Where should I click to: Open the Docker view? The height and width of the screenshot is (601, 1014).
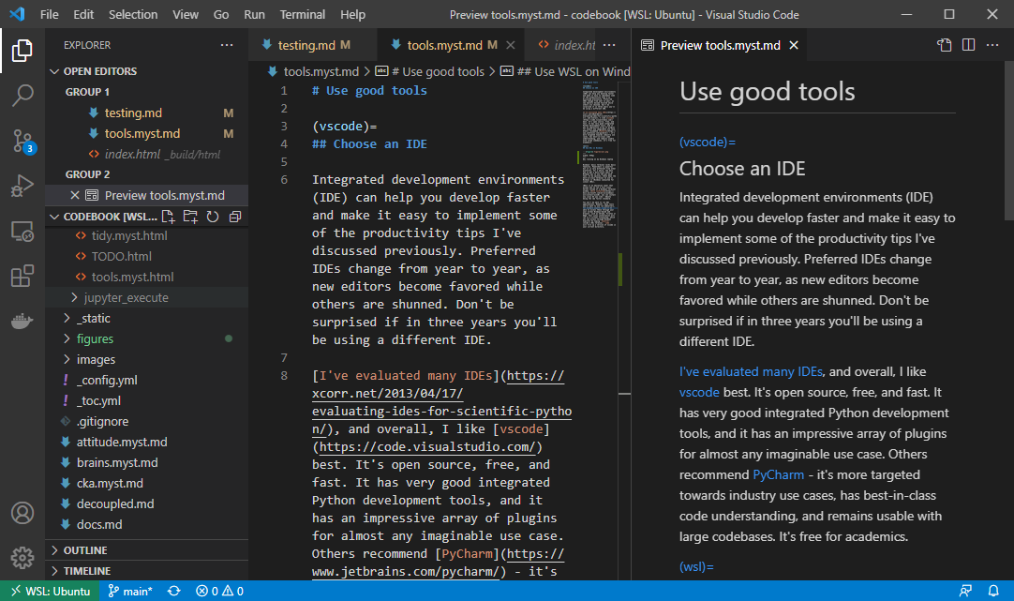pyautogui.click(x=22, y=321)
